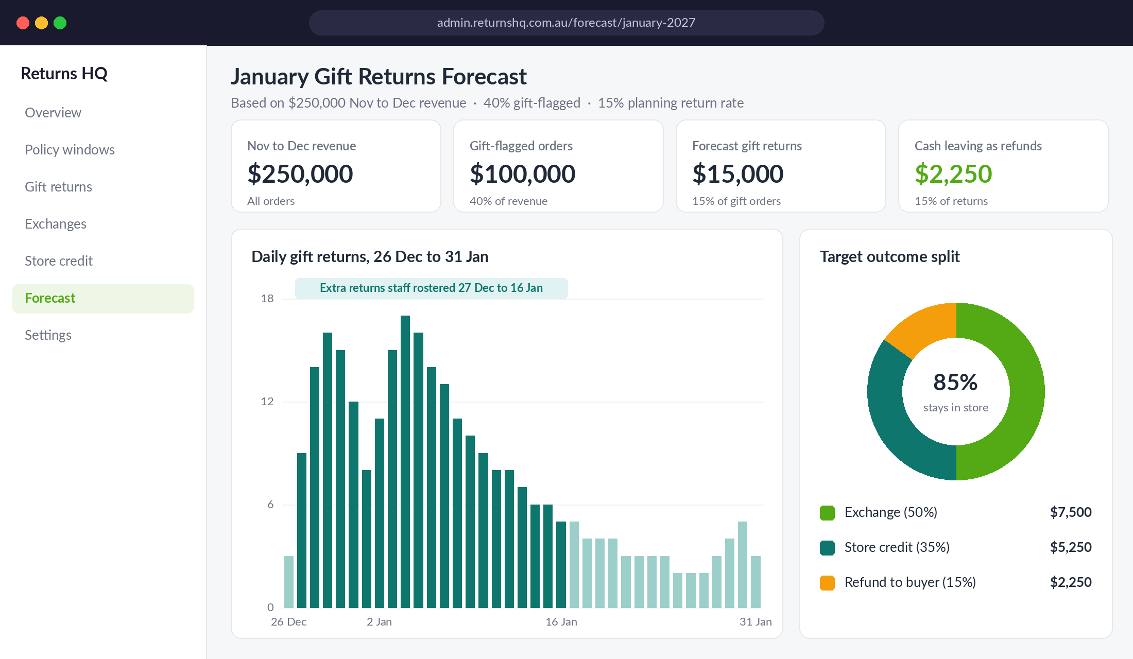Viewport: 1133px width, 659px height.
Task: Click the orange Refund to buyer swatch
Action: tap(827, 583)
